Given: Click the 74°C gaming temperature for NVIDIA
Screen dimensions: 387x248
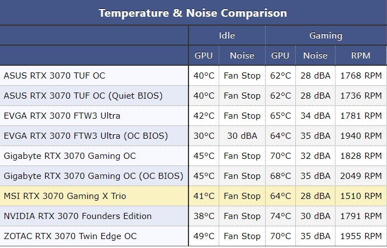Looking at the screenshot, I should (x=280, y=216).
